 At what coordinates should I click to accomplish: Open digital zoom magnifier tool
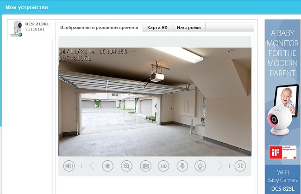click(x=126, y=166)
